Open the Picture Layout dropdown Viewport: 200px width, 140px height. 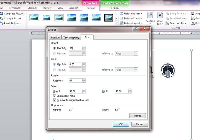pos(142,24)
